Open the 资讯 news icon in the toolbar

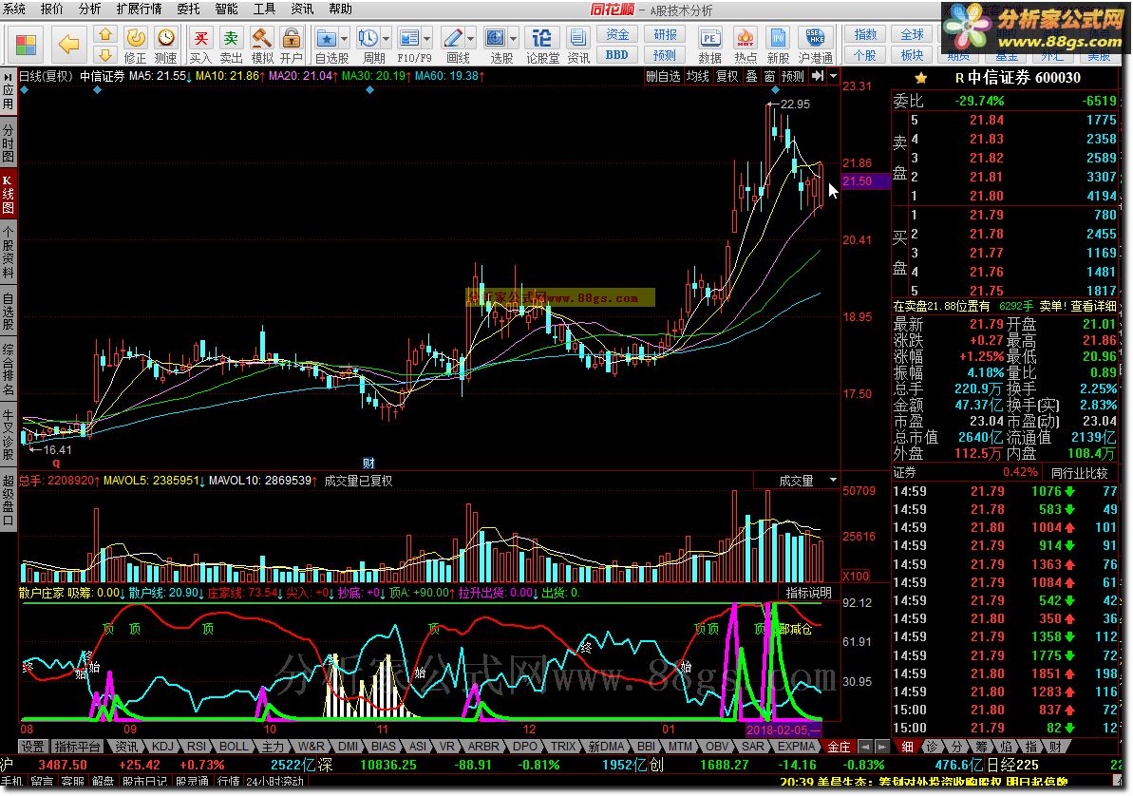click(x=578, y=45)
